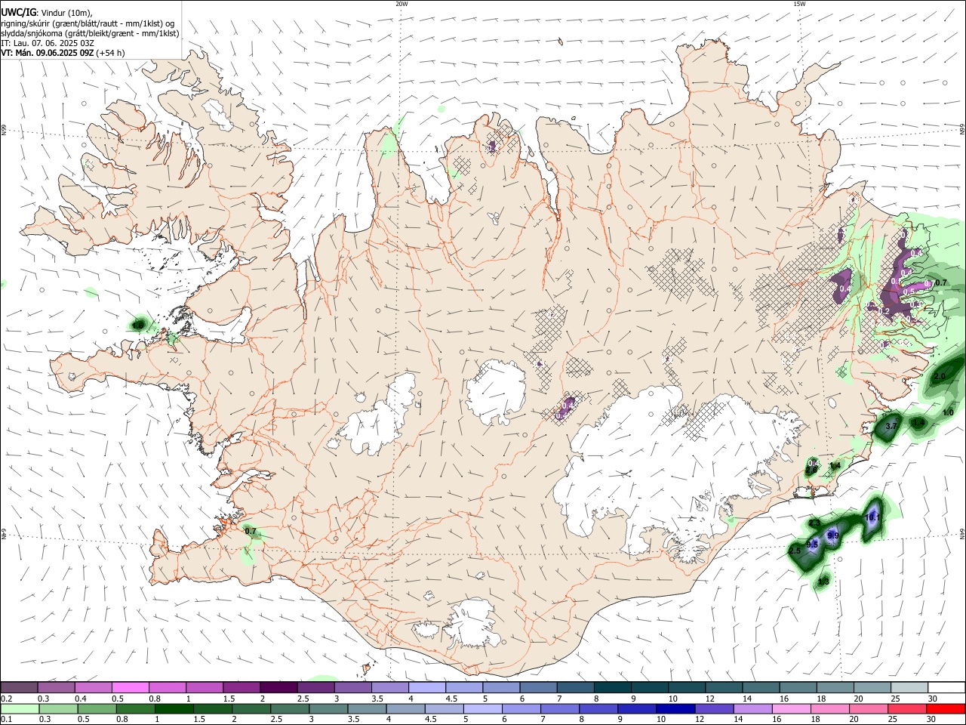Image resolution: width=966 pixels, height=725 pixels.
Task: Click the 2.5 precipitation value offshore southeast
Action: pos(795,551)
